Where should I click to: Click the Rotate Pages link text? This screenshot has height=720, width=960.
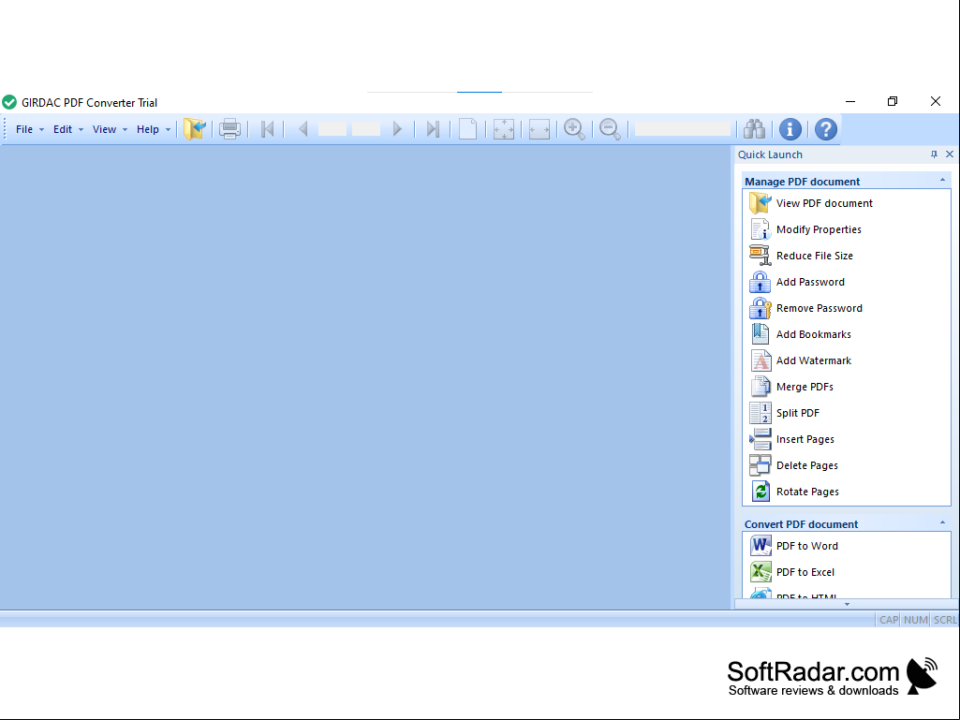pos(807,492)
